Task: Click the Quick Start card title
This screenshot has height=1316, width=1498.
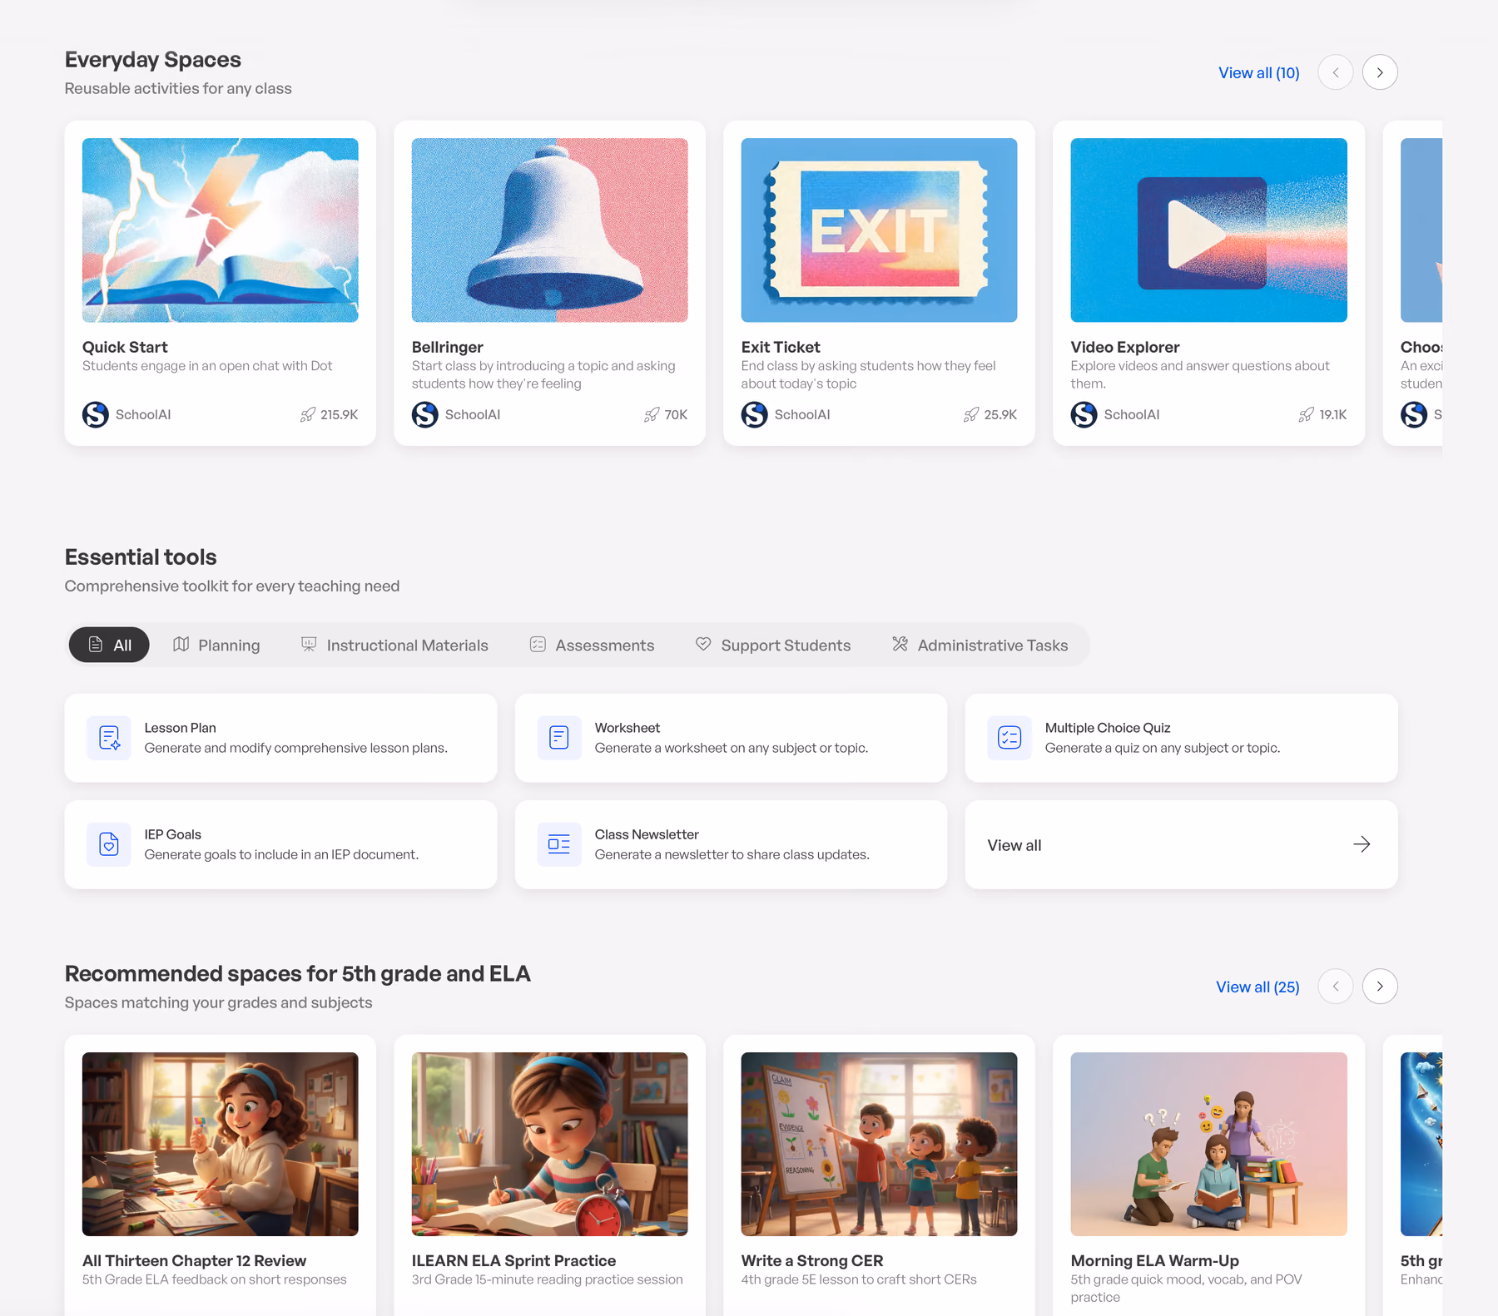Action: (125, 347)
